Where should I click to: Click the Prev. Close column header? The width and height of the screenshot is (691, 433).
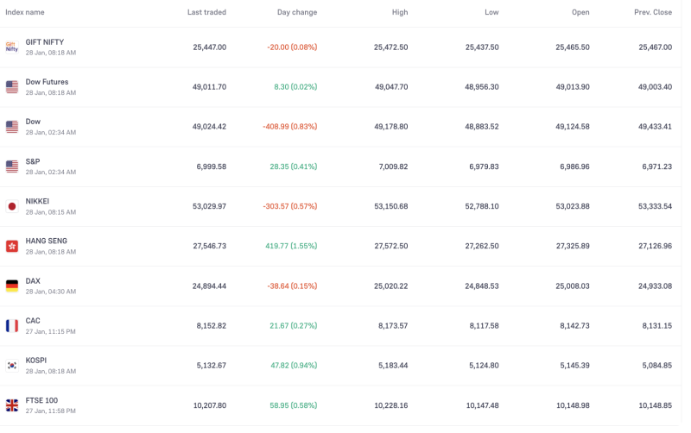pos(653,12)
